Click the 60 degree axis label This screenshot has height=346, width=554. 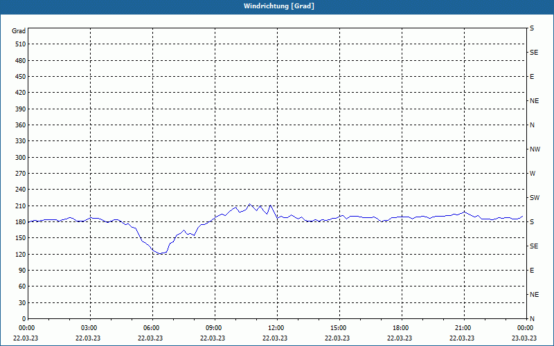coord(22,286)
